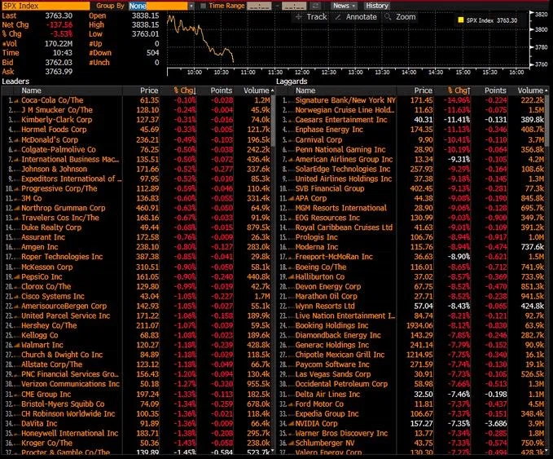Click on SVB Financial Group
The image size is (553, 459).
(x=330, y=188)
